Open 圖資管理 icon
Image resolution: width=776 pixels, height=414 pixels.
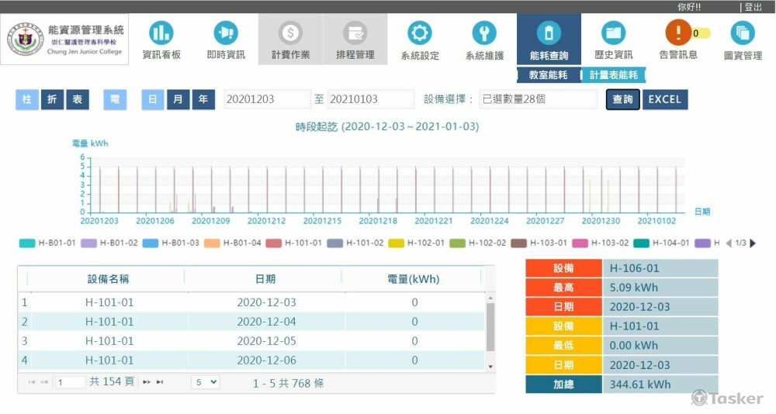click(x=743, y=34)
